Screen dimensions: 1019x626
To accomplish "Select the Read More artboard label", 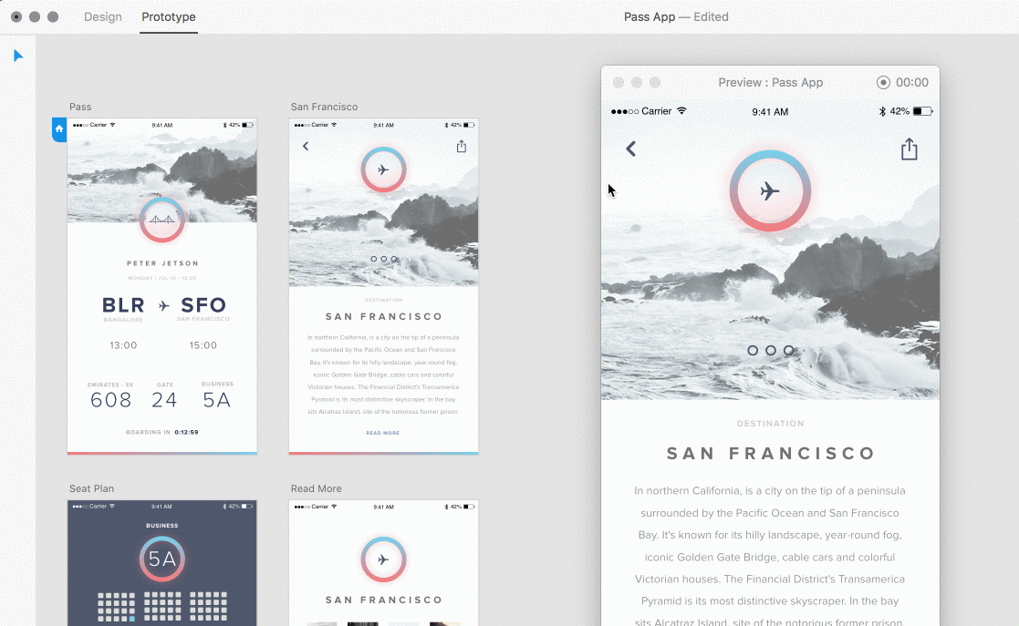I will pyautogui.click(x=316, y=488).
